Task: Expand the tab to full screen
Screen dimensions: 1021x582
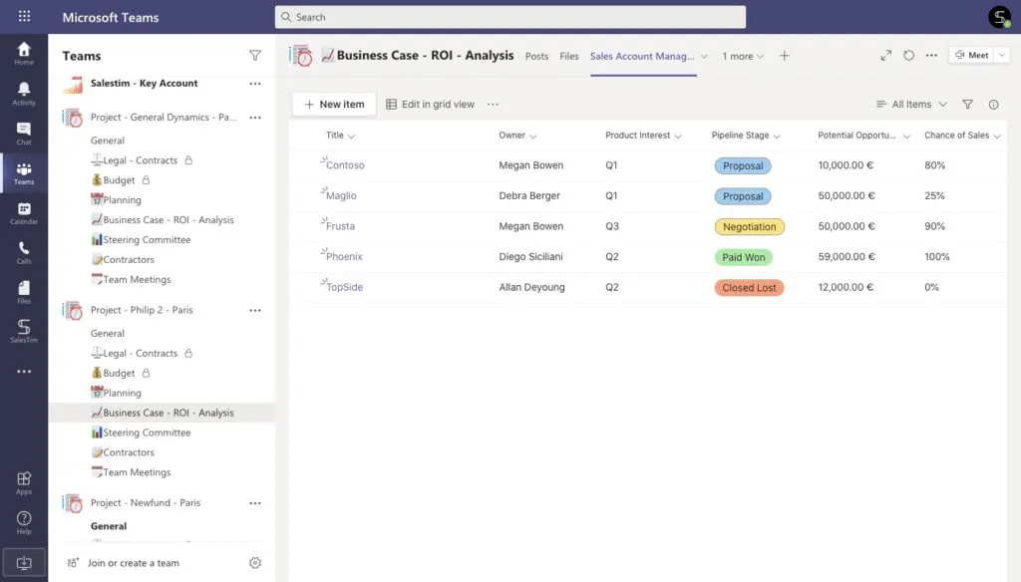Action: point(886,56)
